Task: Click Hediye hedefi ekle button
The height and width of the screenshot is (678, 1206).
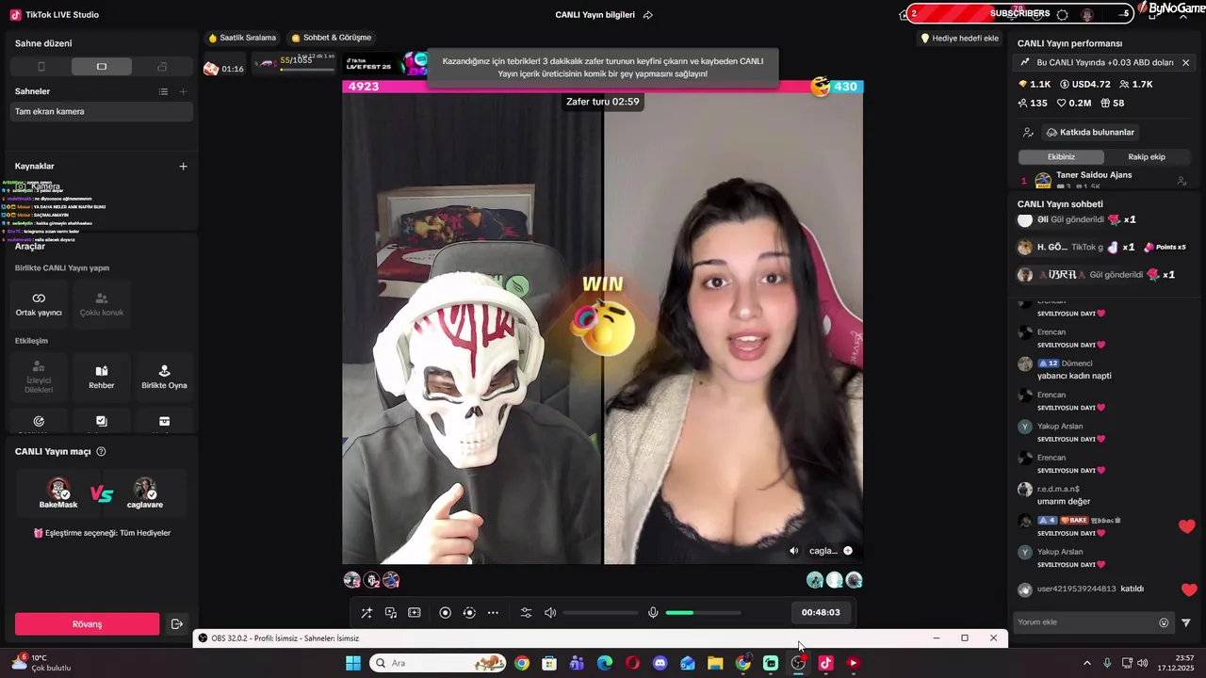Action: 959,39
